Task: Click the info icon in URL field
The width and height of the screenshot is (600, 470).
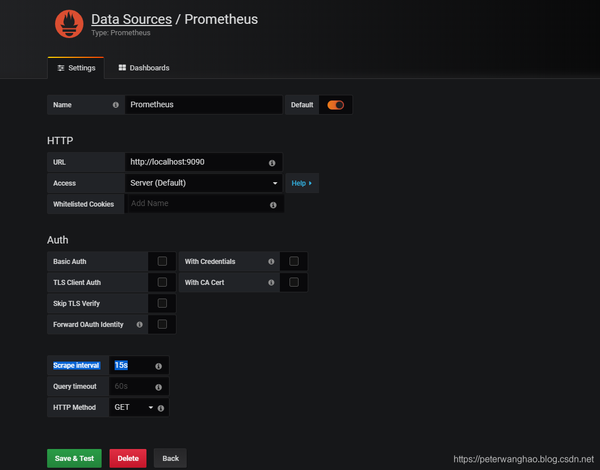Action: pyautogui.click(x=272, y=163)
